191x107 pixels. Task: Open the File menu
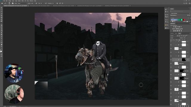click(x=4, y=1)
